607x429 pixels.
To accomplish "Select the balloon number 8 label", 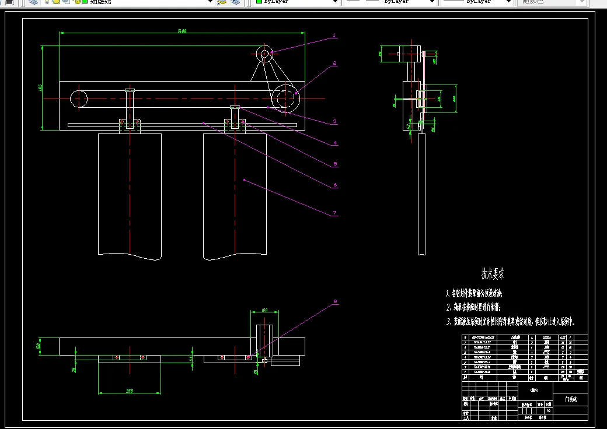I will 335,301.
